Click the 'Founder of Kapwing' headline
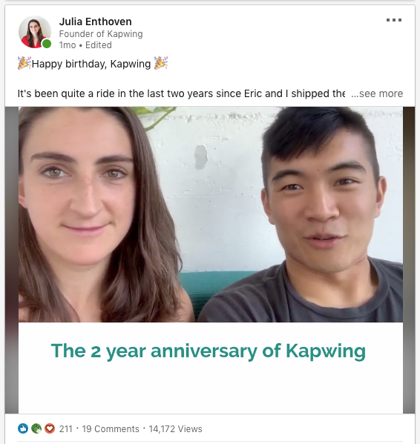This screenshot has width=420, height=444. [101, 34]
